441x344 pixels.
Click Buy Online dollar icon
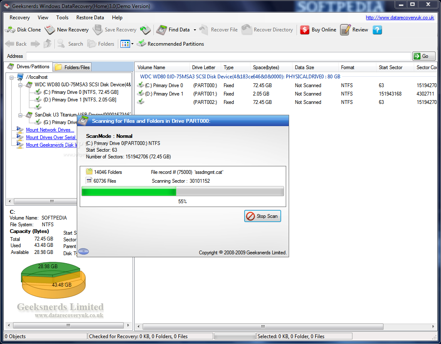click(x=305, y=30)
